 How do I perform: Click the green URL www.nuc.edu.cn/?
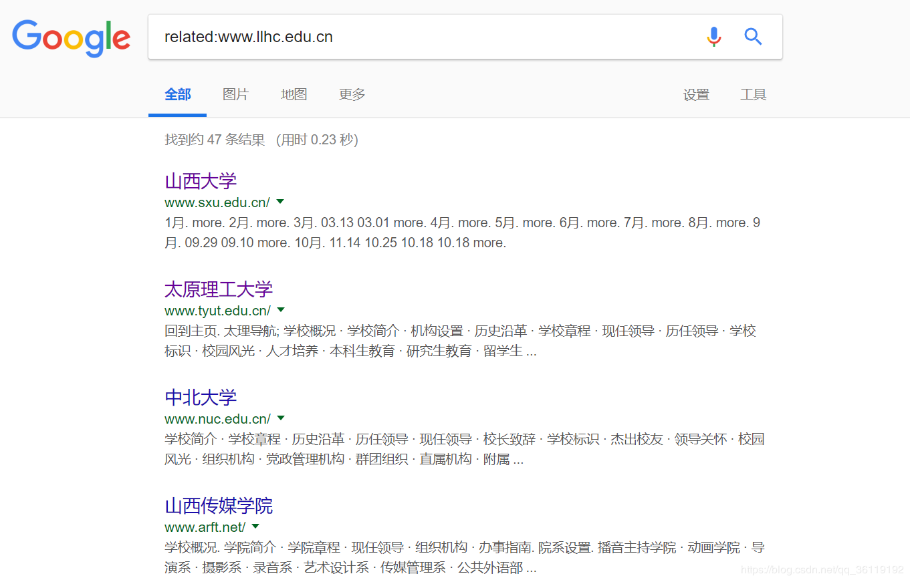pos(218,418)
